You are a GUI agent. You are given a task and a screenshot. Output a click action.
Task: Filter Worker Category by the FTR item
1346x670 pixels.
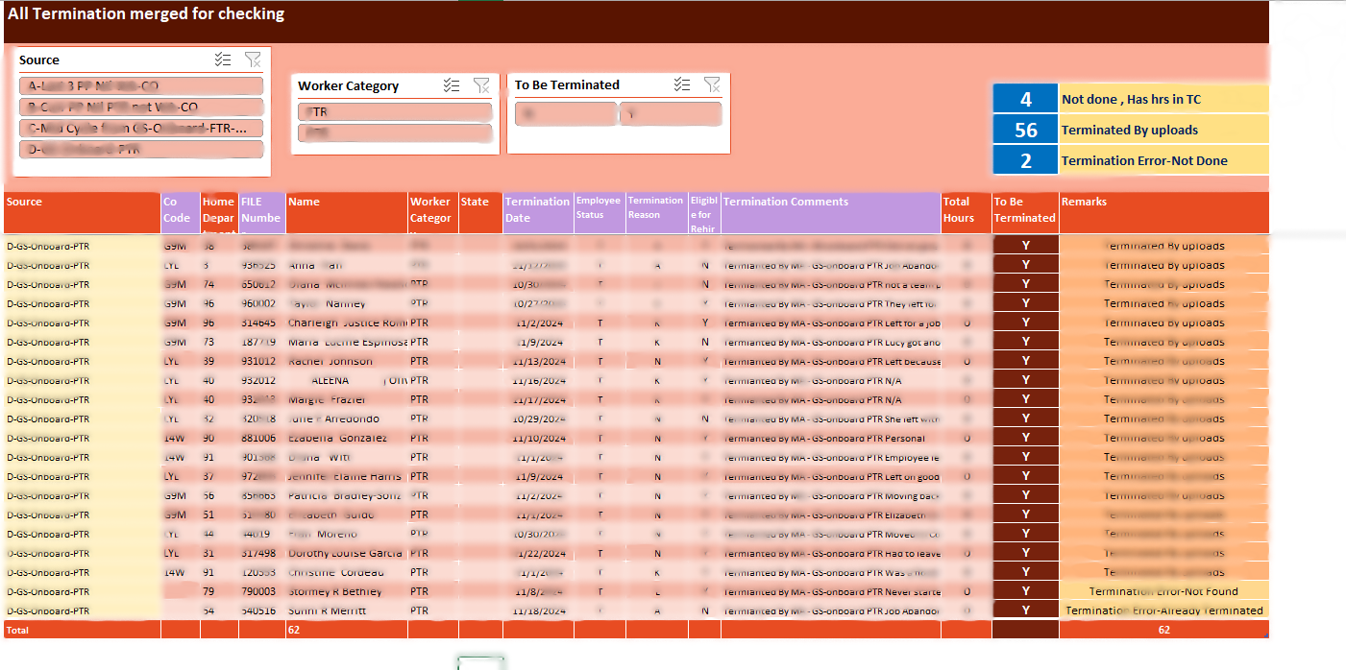click(396, 111)
